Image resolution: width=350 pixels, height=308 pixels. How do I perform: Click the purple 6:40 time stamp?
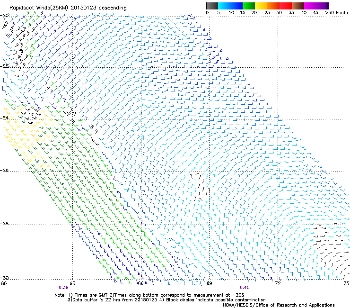(245, 288)
